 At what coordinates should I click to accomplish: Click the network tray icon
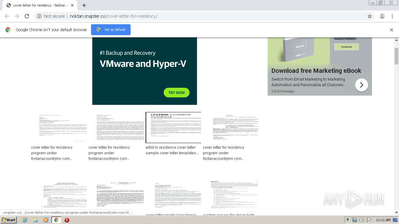[x=354, y=220]
